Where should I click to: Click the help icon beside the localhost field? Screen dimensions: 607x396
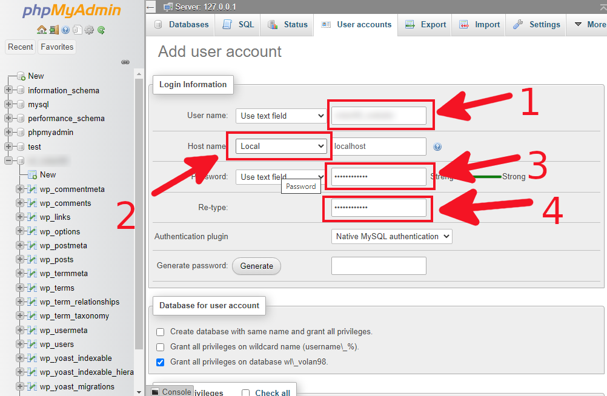(437, 147)
